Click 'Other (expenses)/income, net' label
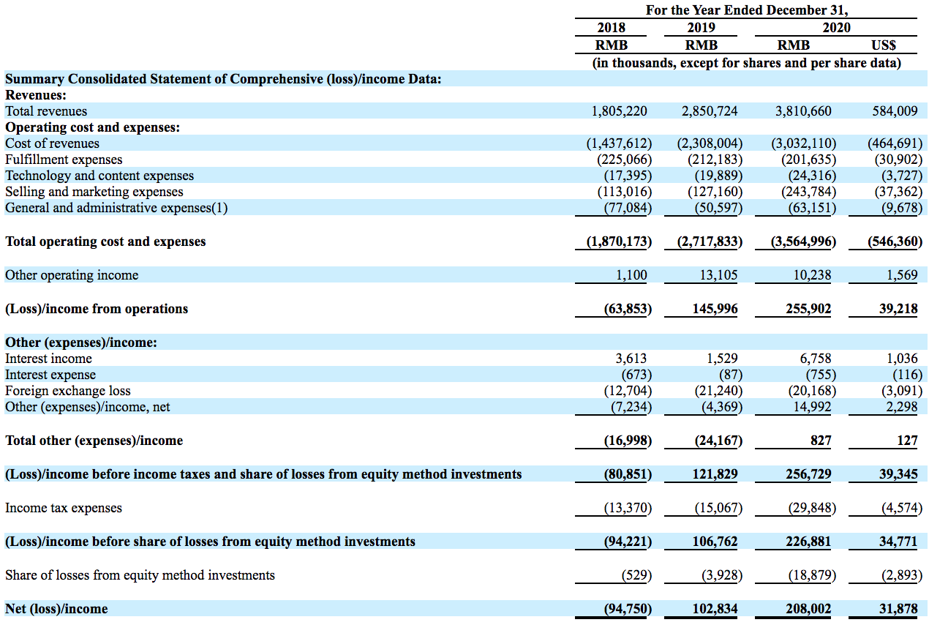 tap(87, 407)
